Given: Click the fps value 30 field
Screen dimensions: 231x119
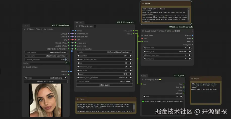Looking at the screenshot, I should [104, 63].
